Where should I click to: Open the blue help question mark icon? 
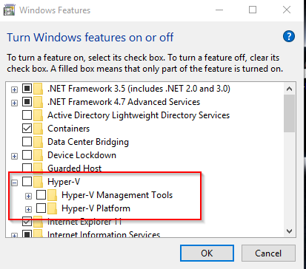click(289, 36)
